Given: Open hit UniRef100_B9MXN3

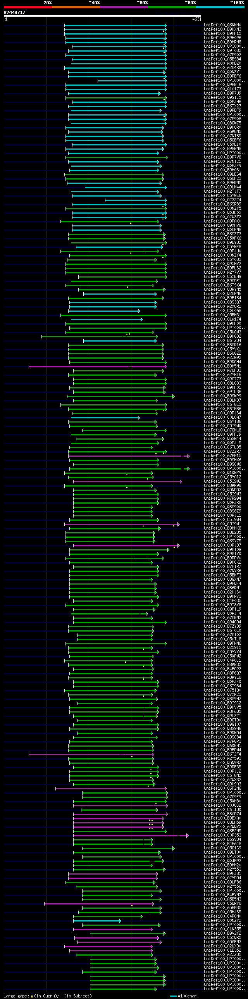Looking at the screenshot, I should pyautogui.click(x=222, y=29).
